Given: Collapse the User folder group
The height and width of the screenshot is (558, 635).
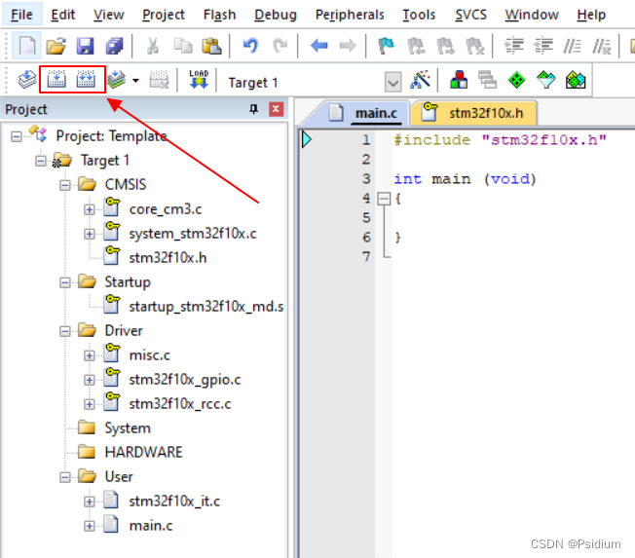Looking at the screenshot, I should pyautogui.click(x=65, y=477).
